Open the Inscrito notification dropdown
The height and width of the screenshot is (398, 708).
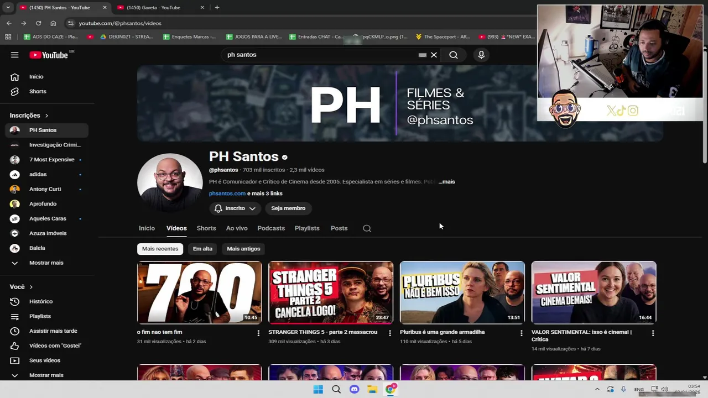click(x=235, y=208)
